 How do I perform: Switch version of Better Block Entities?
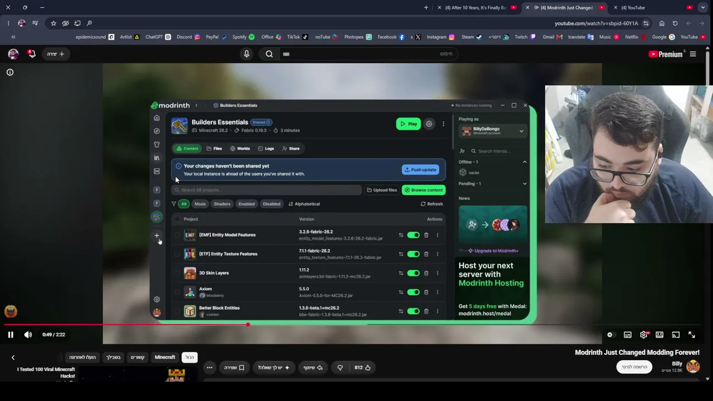[x=401, y=311]
